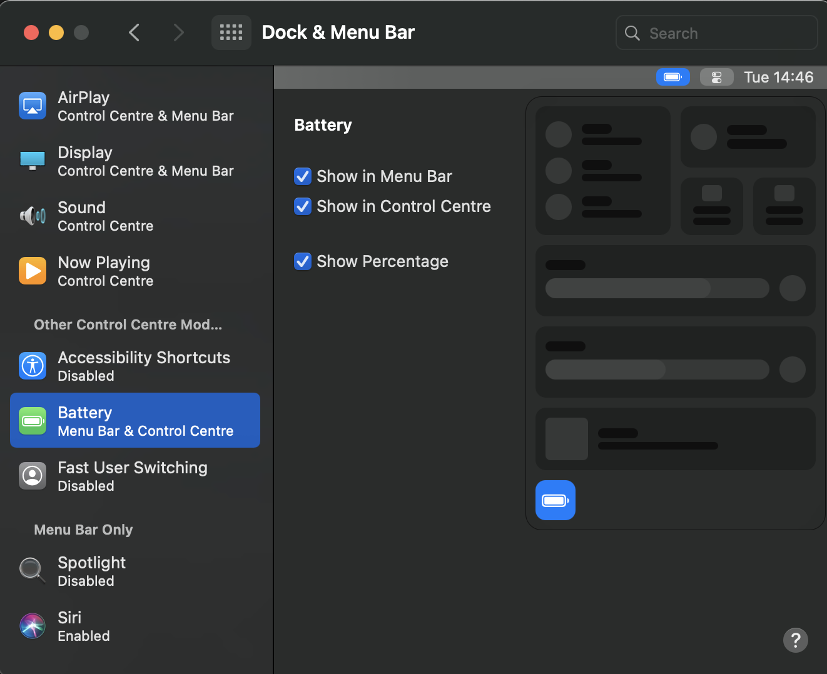827x674 pixels.
Task: Click first slider in Control Centre preview
Action: click(x=657, y=288)
